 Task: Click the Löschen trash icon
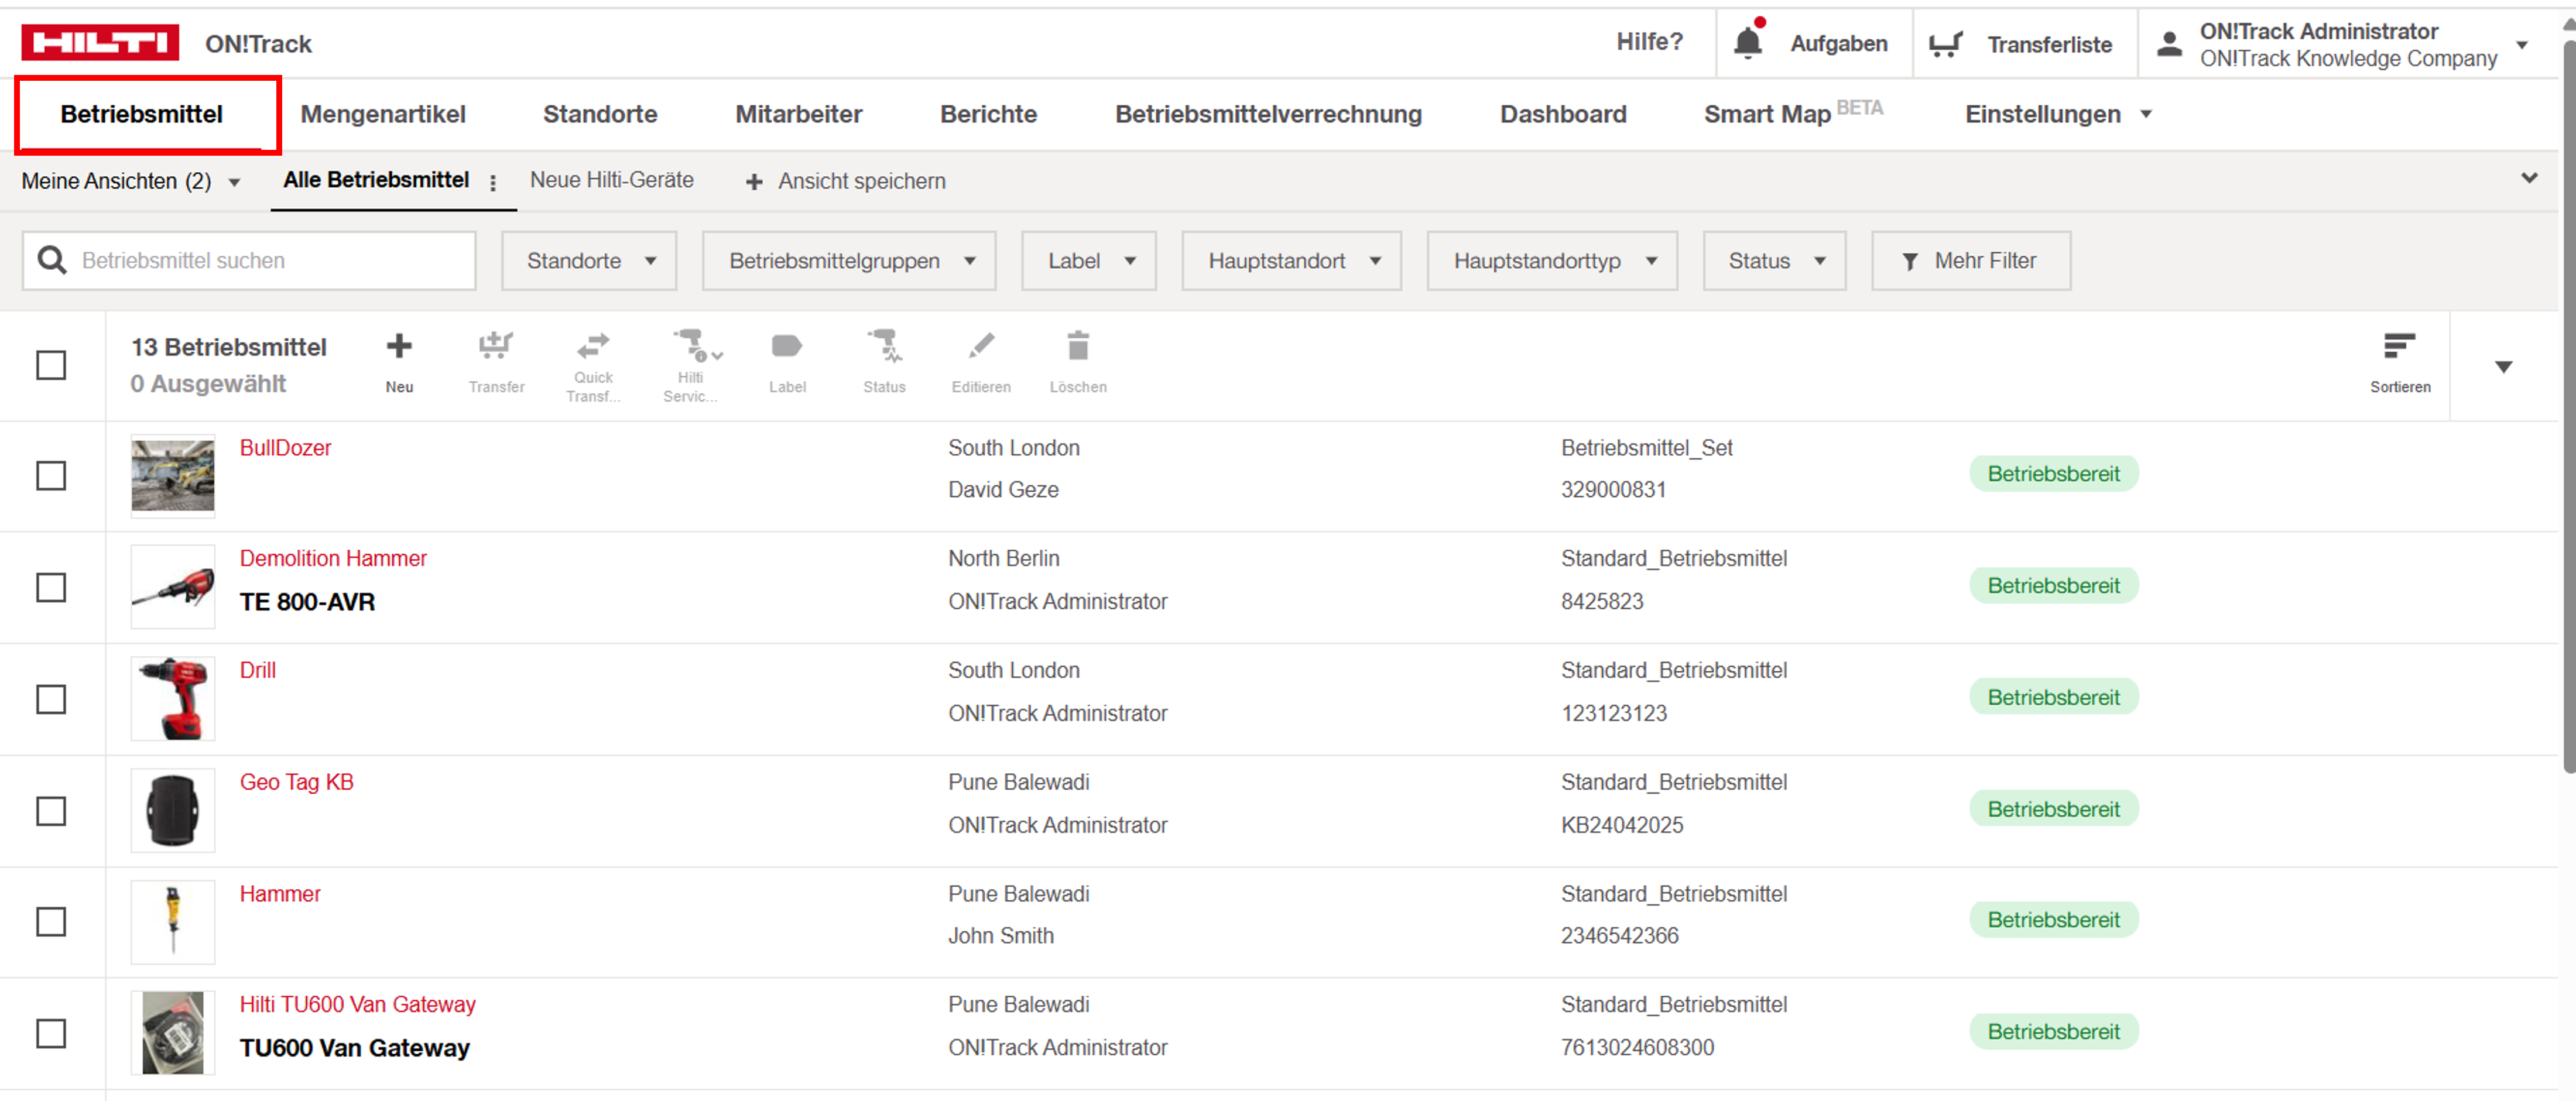1078,345
